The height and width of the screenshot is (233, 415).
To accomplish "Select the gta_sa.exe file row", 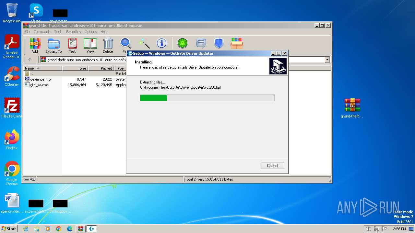I will coord(75,85).
